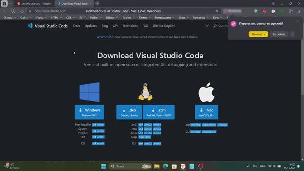Screen dimensions: 304x171
Task: Download VS Code for Mac
Action: pyautogui.click(x=206, y=112)
